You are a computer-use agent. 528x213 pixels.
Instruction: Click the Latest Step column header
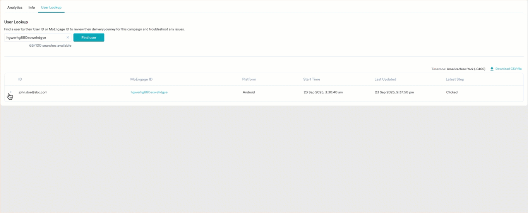point(455,79)
